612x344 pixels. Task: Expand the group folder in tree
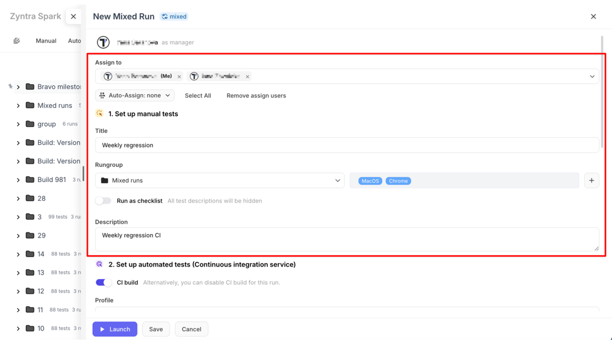(18, 124)
